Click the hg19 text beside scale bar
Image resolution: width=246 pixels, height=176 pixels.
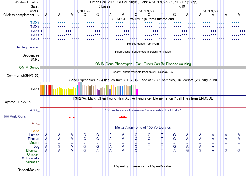click(x=181, y=6)
